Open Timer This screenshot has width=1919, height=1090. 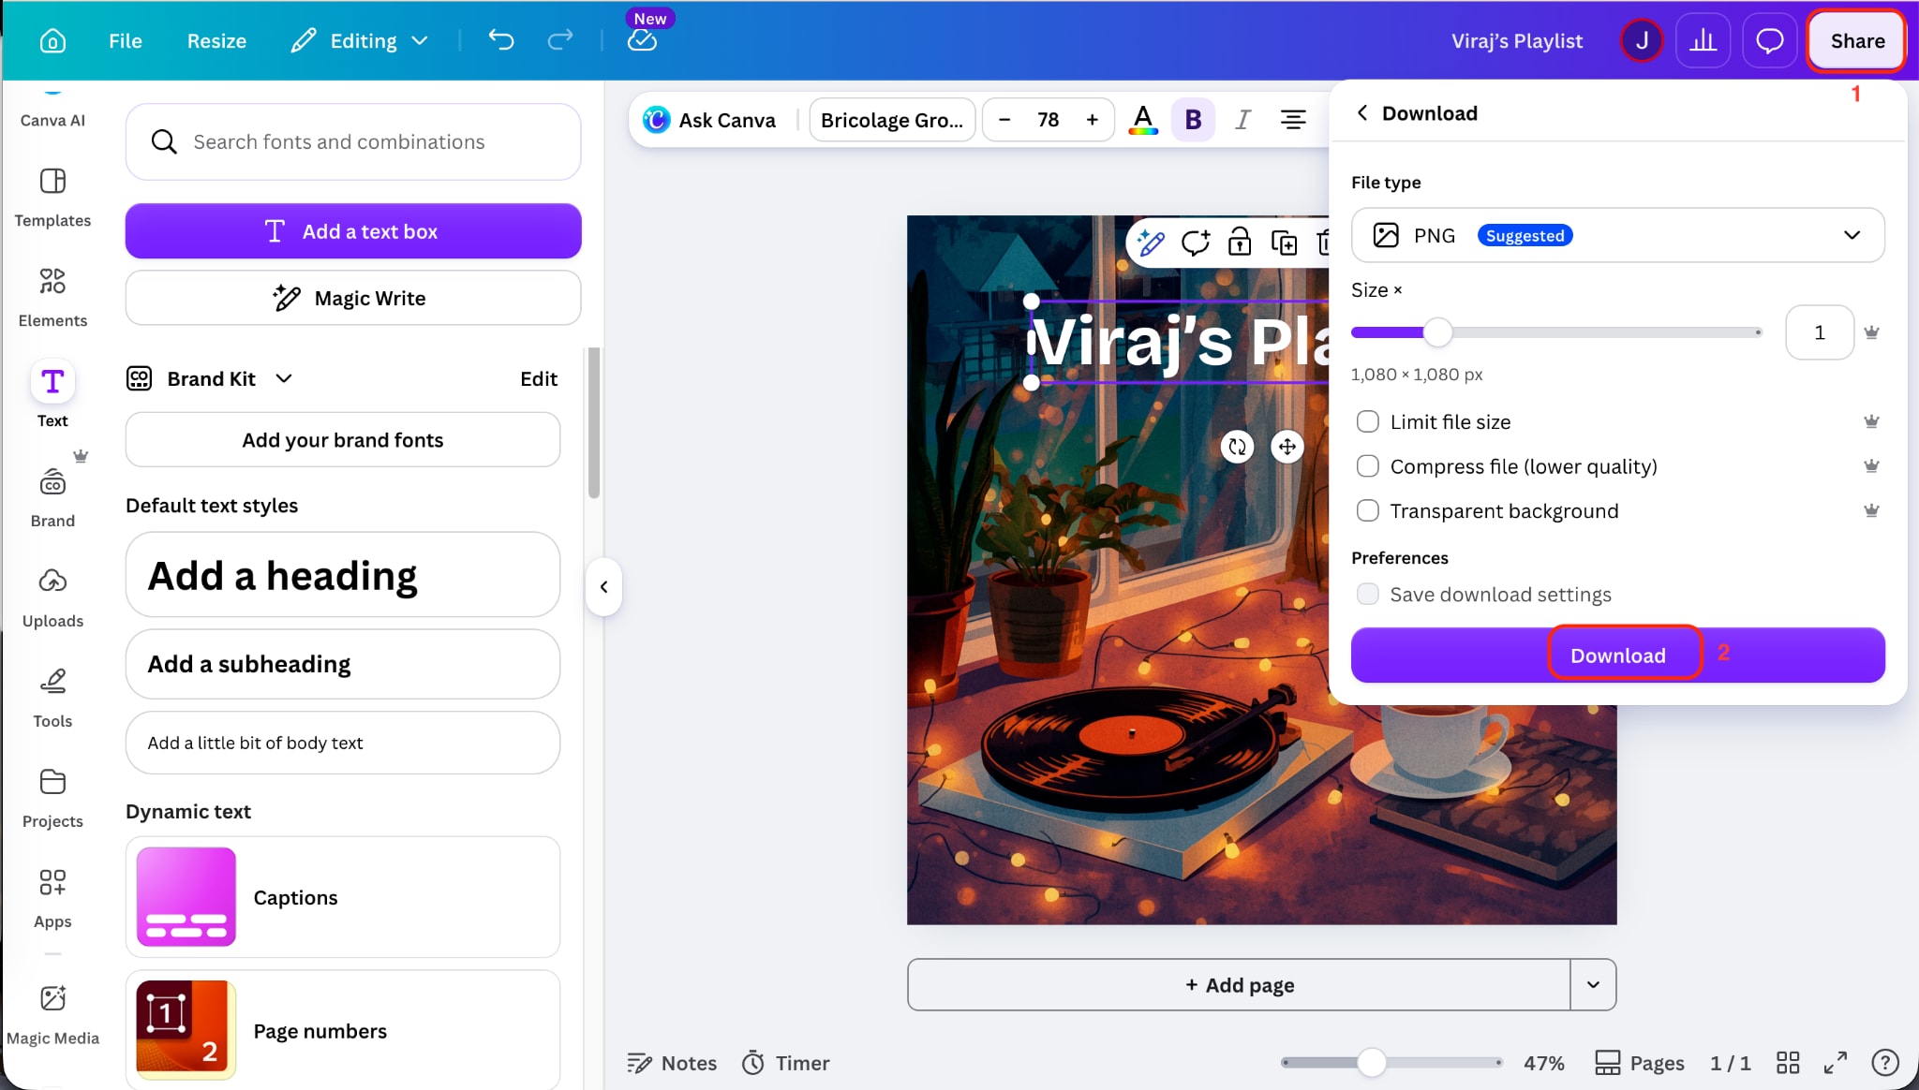785,1063
